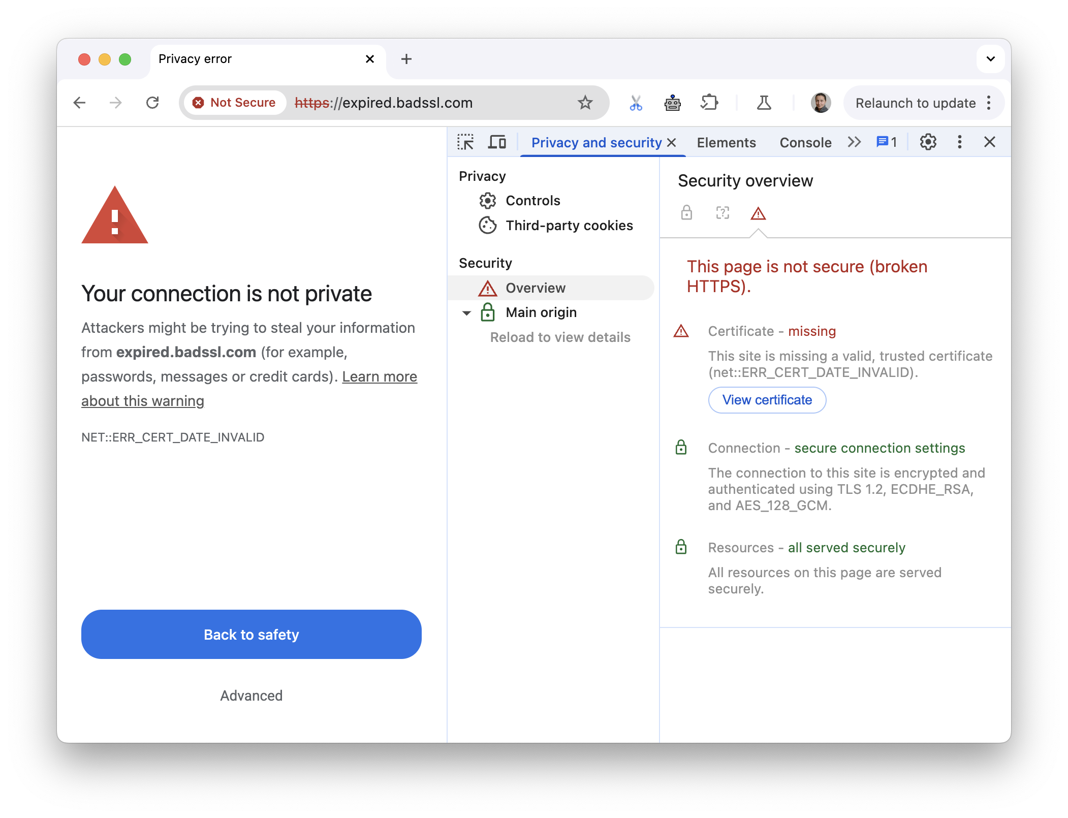Viewport: 1068px width, 818px height.
Task: Click the page reload button
Action: click(x=152, y=102)
